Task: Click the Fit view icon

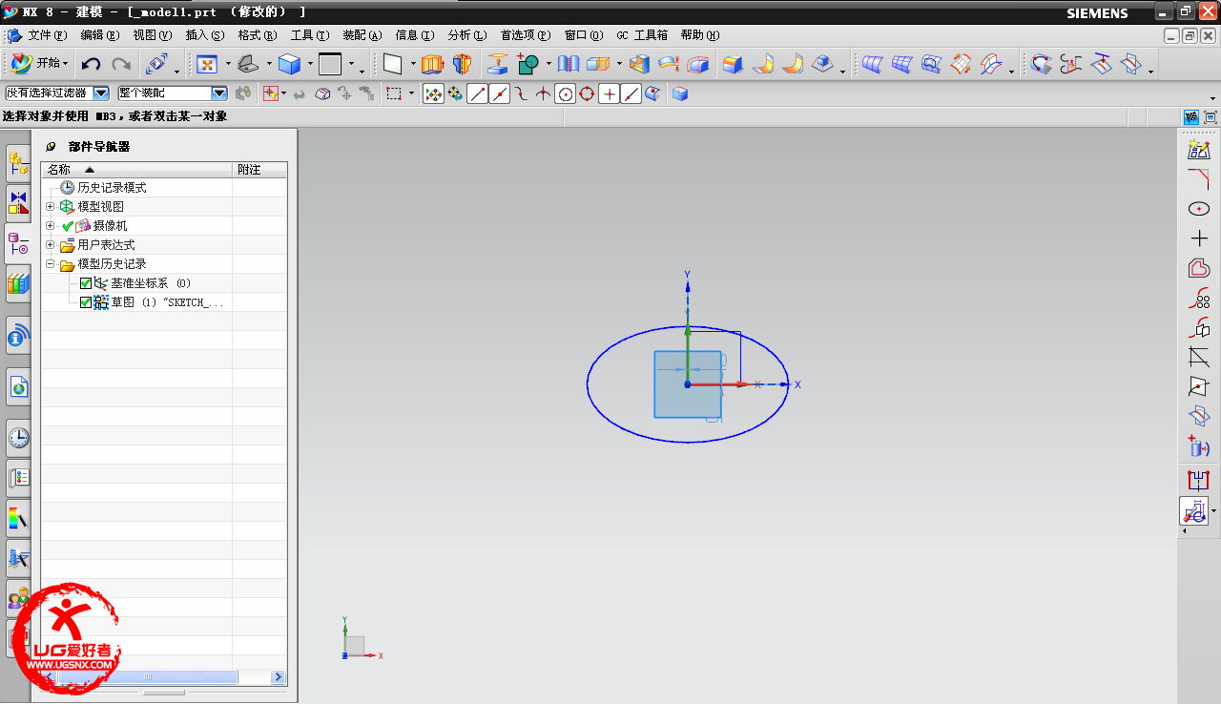Action: [x=206, y=64]
